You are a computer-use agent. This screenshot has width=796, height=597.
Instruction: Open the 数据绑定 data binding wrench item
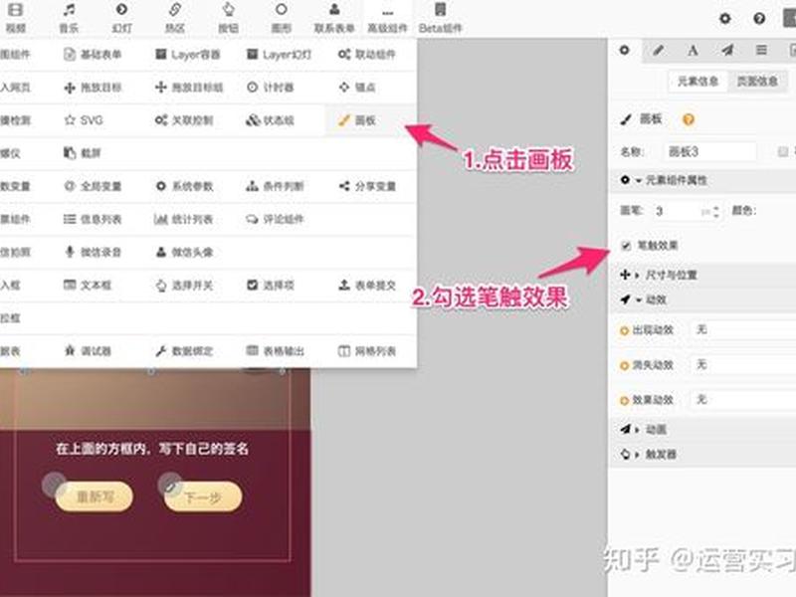tap(184, 351)
